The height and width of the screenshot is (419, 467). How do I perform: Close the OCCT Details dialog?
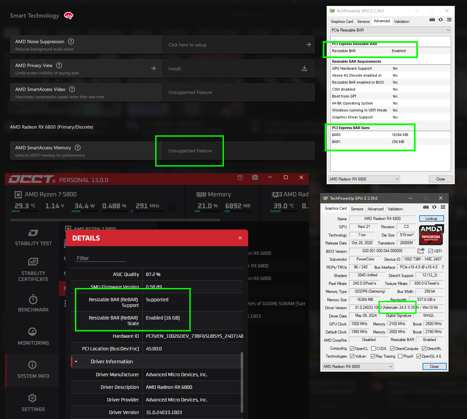pos(240,238)
